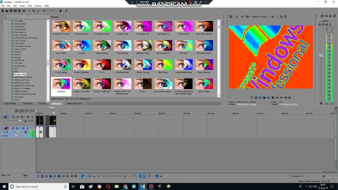The height and width of the screenshot is (190, 338).
Task: Mute audio track 2
Action: point(23,128)
